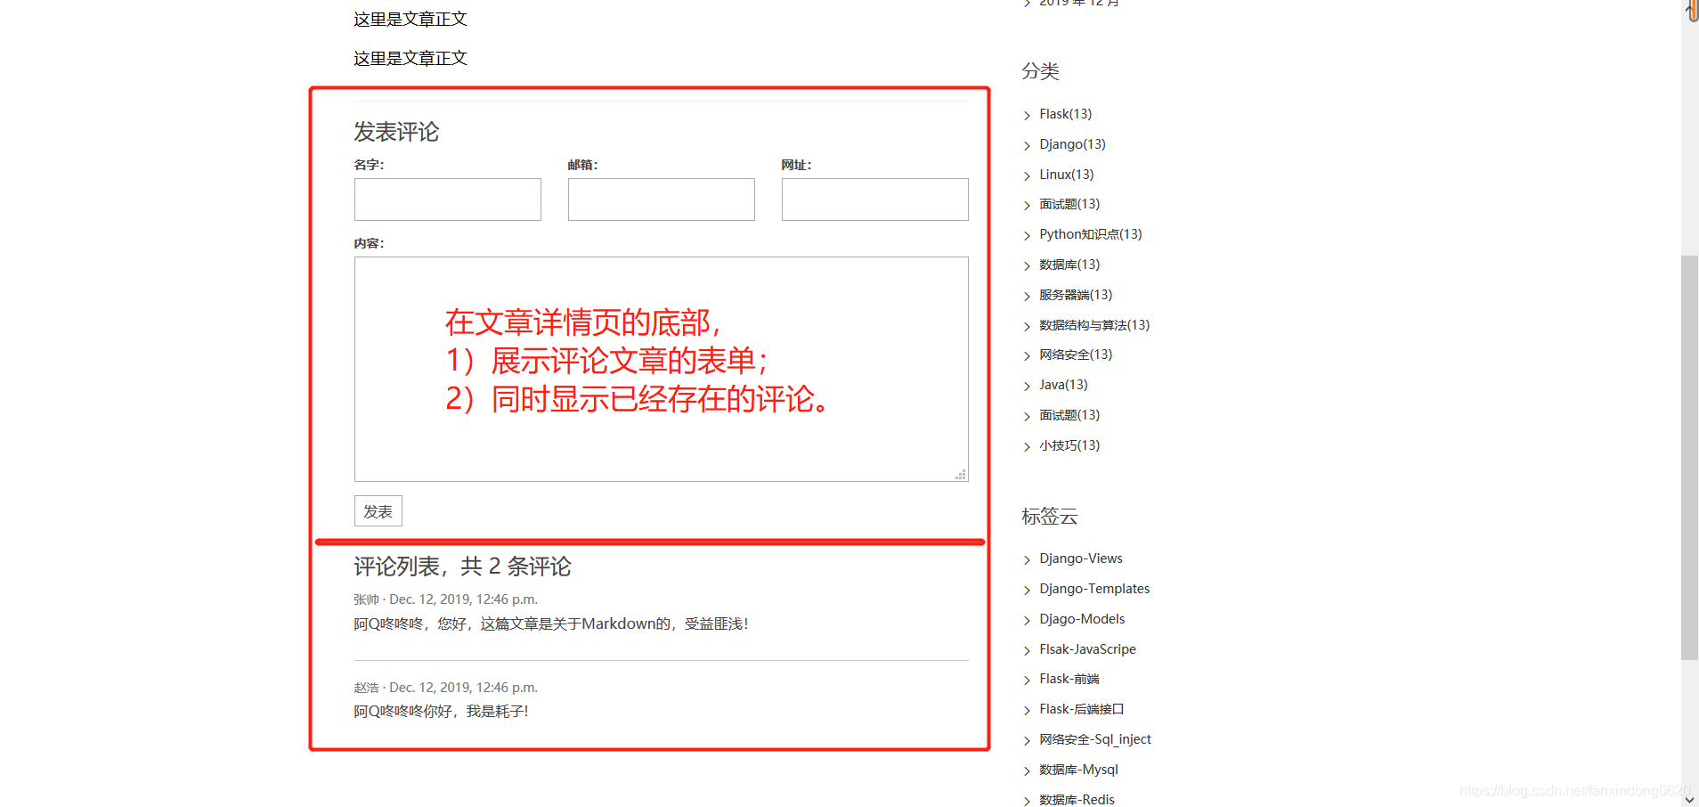This screenshot has width=1699, height=807.
Task: Click the 网络安全-Sql_inject tag
Action: (1095, 738)
